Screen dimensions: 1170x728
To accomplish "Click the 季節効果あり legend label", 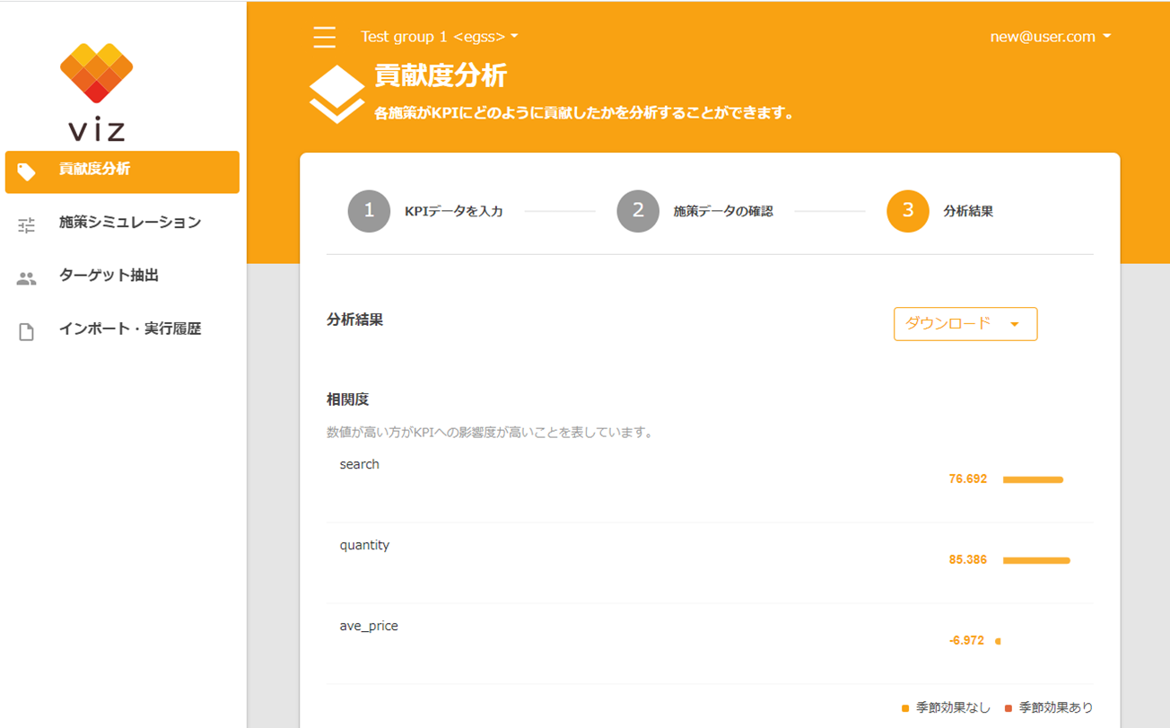I will [x=1056, y=708].
